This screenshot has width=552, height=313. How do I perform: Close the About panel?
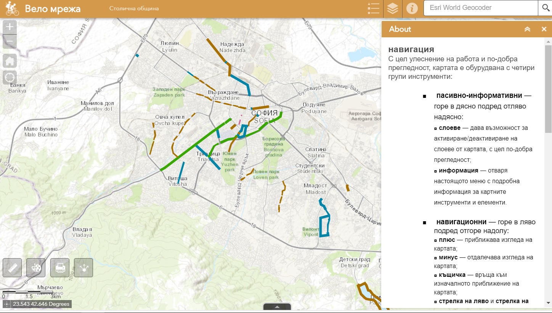click(544, 29)
